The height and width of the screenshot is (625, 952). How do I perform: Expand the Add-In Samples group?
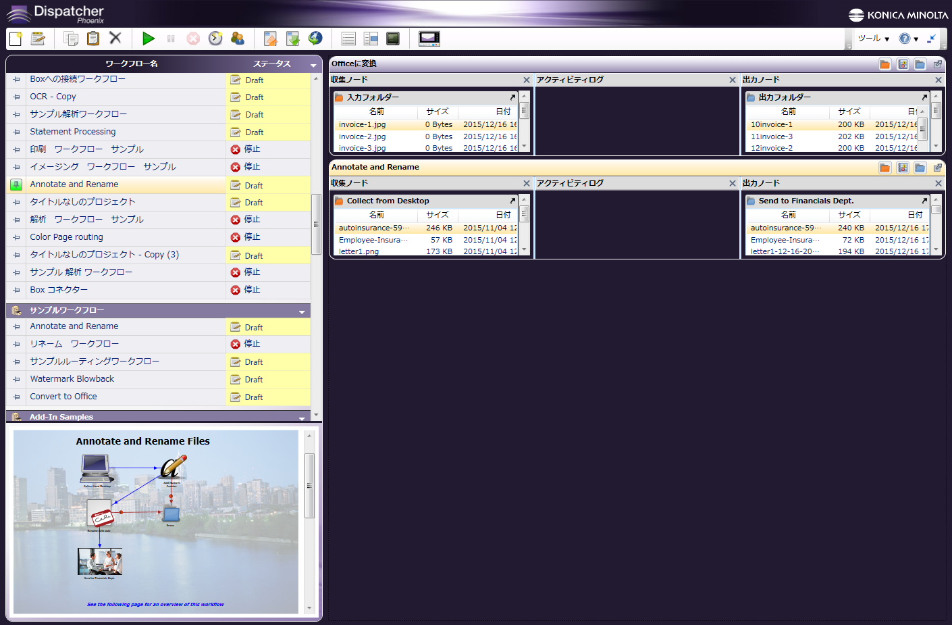[x=302, y=418]
